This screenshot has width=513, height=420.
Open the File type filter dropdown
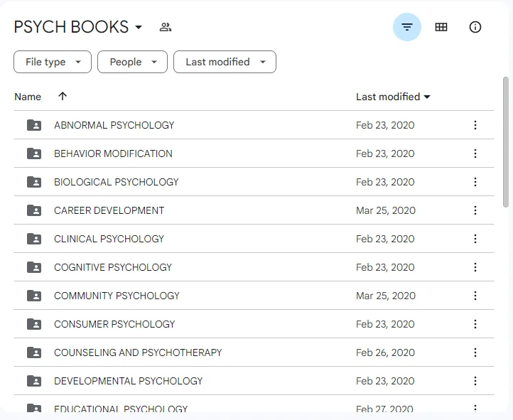coord(53,62)
